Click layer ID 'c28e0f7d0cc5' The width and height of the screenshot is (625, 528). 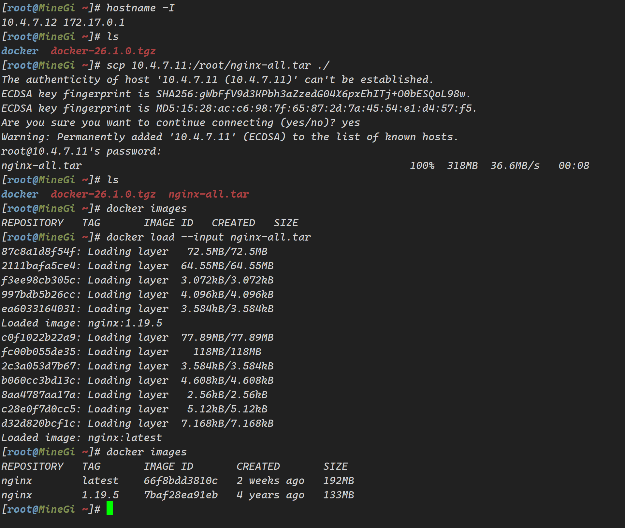[38, 409]
